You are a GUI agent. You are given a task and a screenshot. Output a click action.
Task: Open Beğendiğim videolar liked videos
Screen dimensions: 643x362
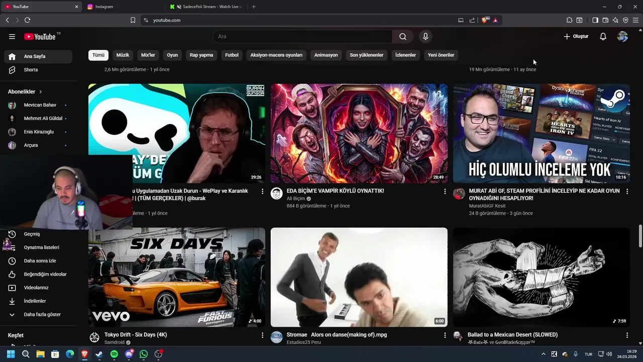pyautogui.click(x=38, y=274)
